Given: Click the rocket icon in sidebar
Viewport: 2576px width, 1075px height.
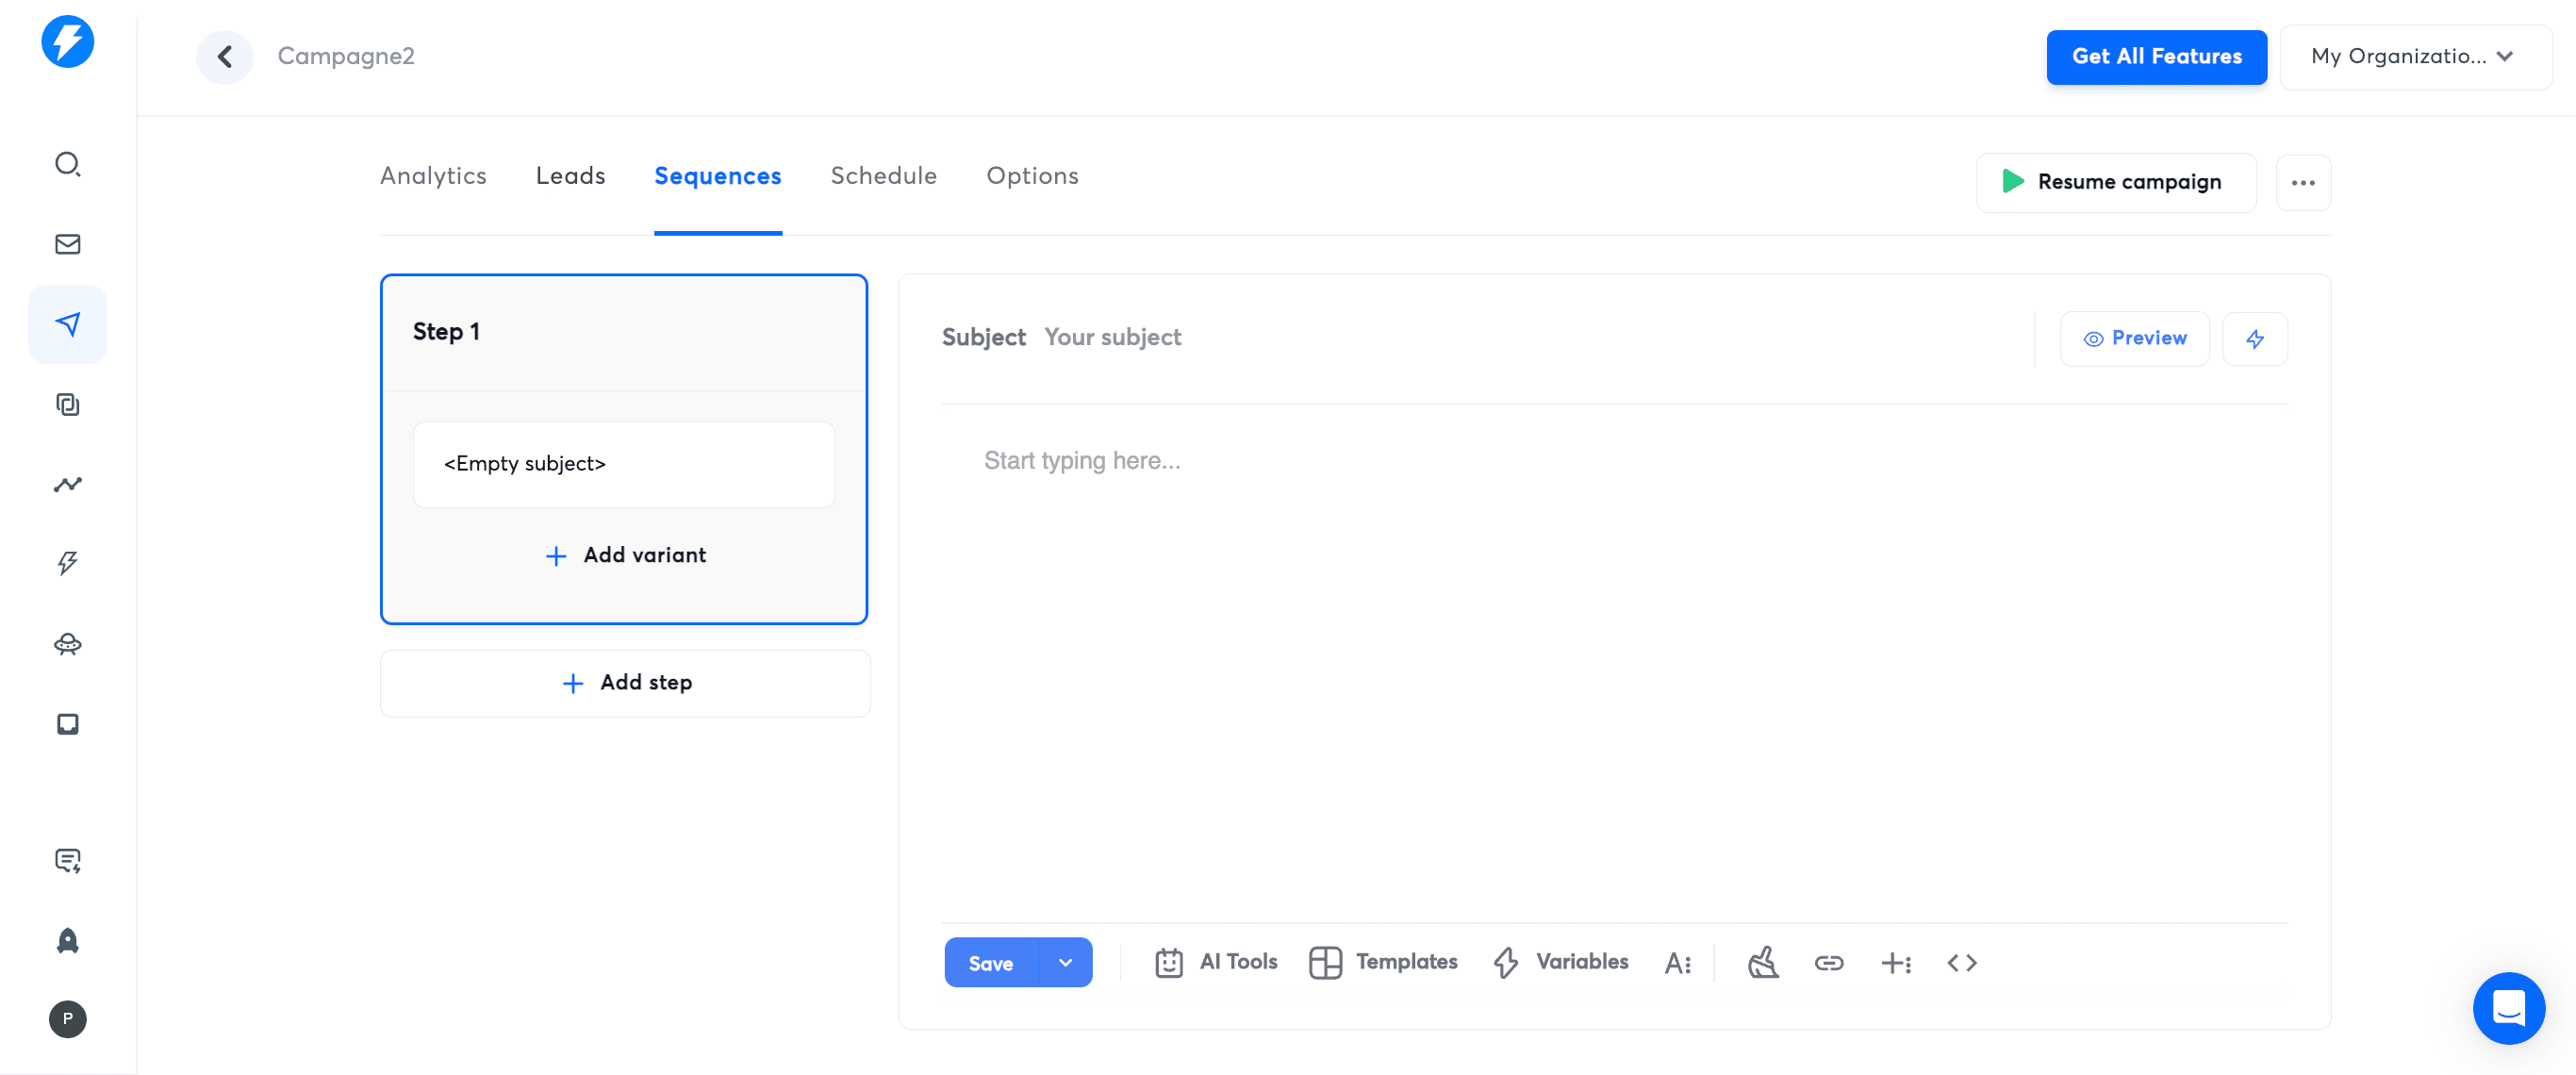Looking at the screenshot, I should 67,940.
